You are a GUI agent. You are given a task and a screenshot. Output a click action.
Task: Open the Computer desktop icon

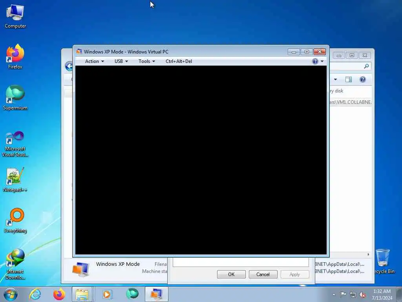click(15, 16)
